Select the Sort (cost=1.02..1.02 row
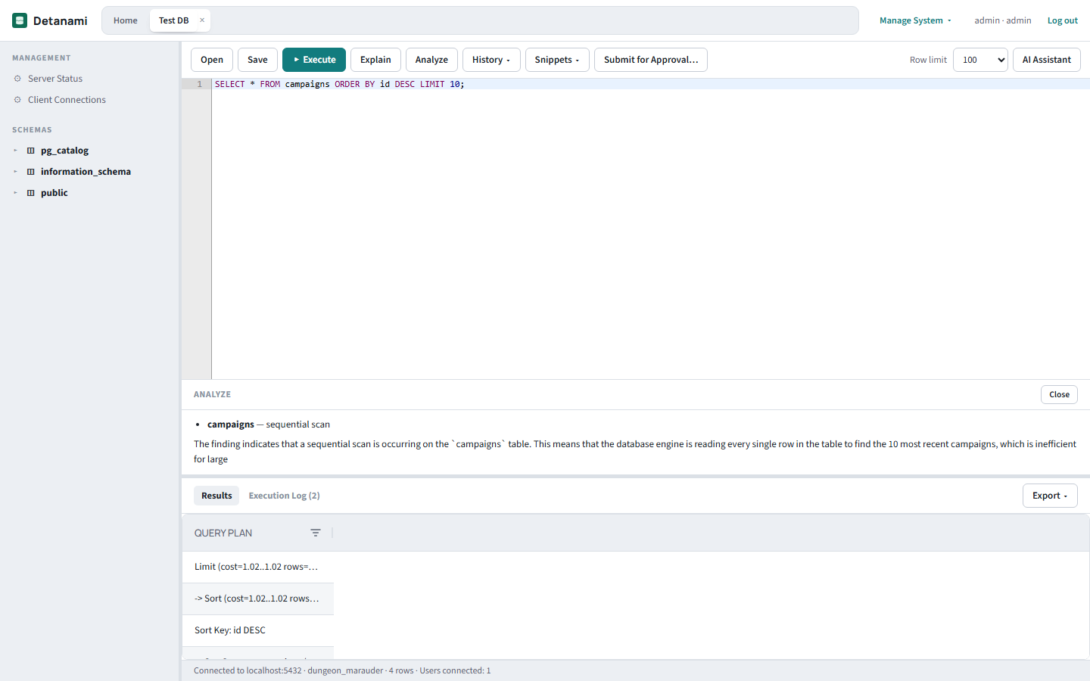Viewport: 1090px width, 681px height. pyautogui.click(x=258, y=599)
